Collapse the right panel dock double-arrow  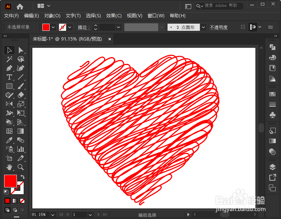click(x=276, y=36)
